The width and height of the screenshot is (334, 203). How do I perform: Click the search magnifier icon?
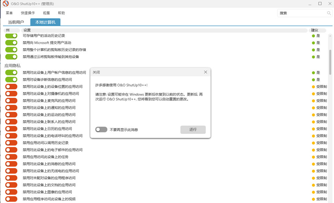click(329, 13)
